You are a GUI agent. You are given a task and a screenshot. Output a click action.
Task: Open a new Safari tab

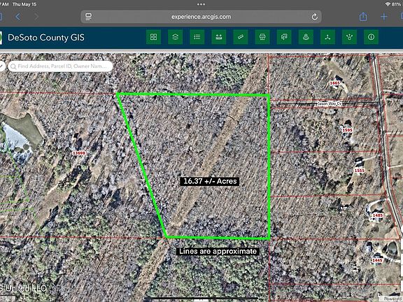tap(383, 17)
